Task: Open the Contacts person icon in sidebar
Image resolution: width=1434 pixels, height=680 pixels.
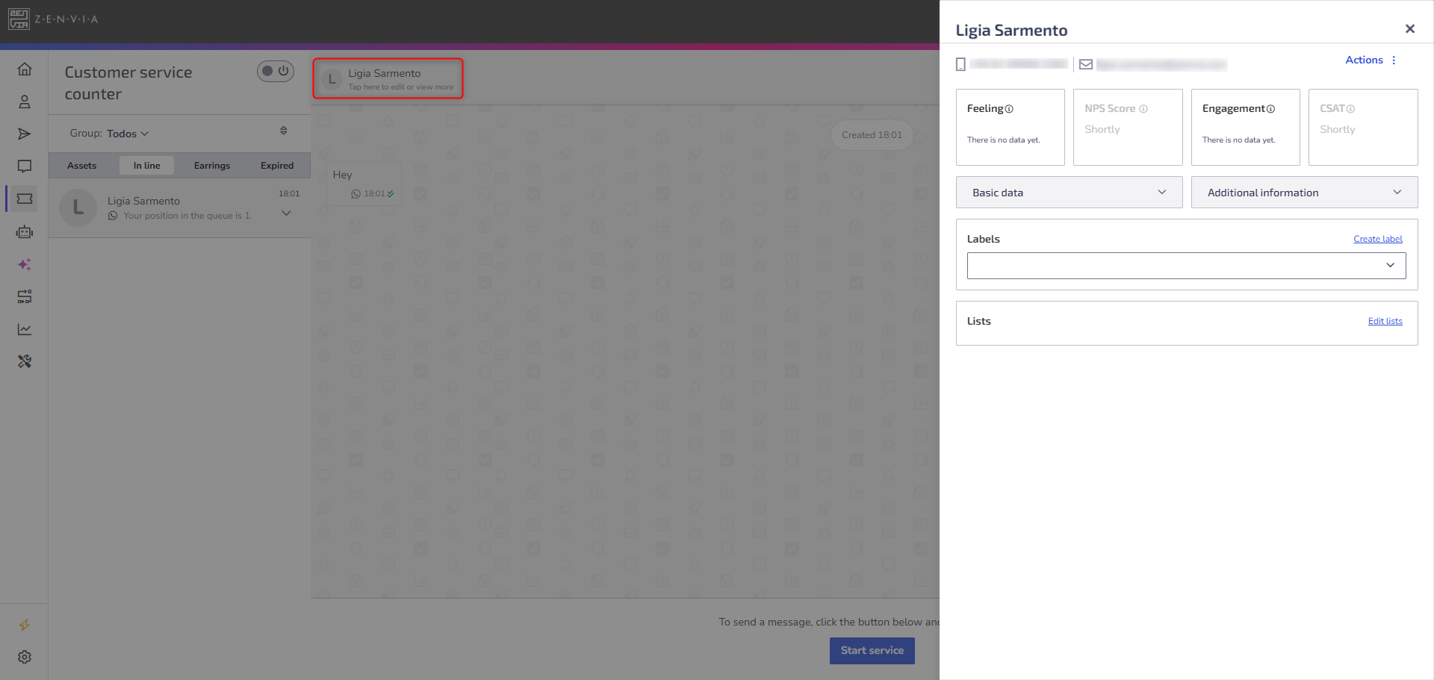Action: point(25,102)
